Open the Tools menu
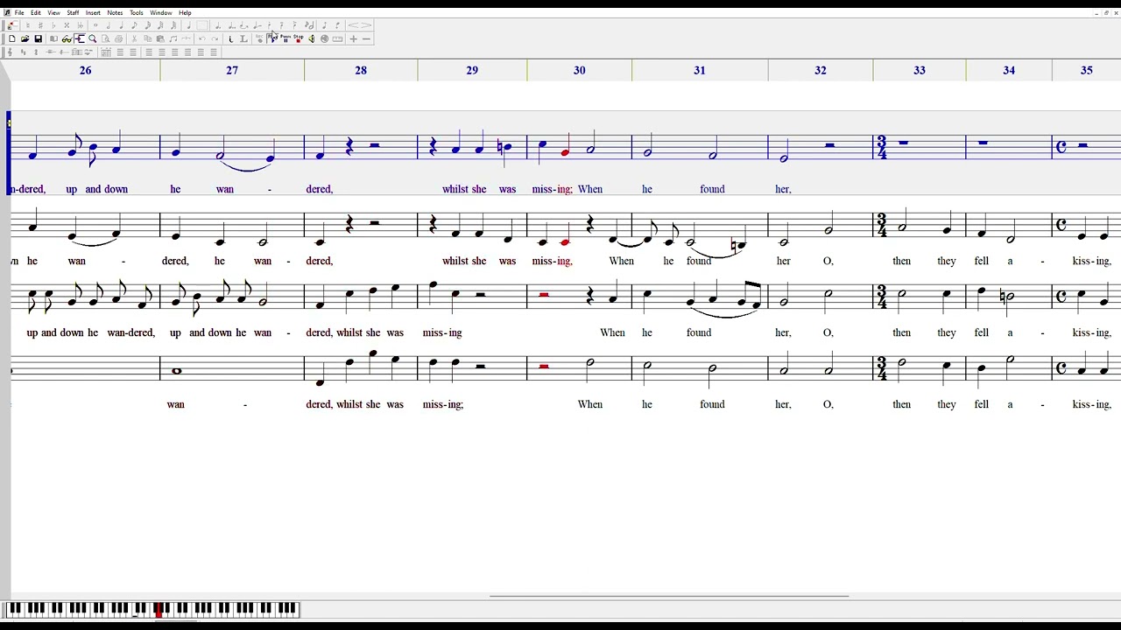The image size is (1121, 630). pos(137,13)
